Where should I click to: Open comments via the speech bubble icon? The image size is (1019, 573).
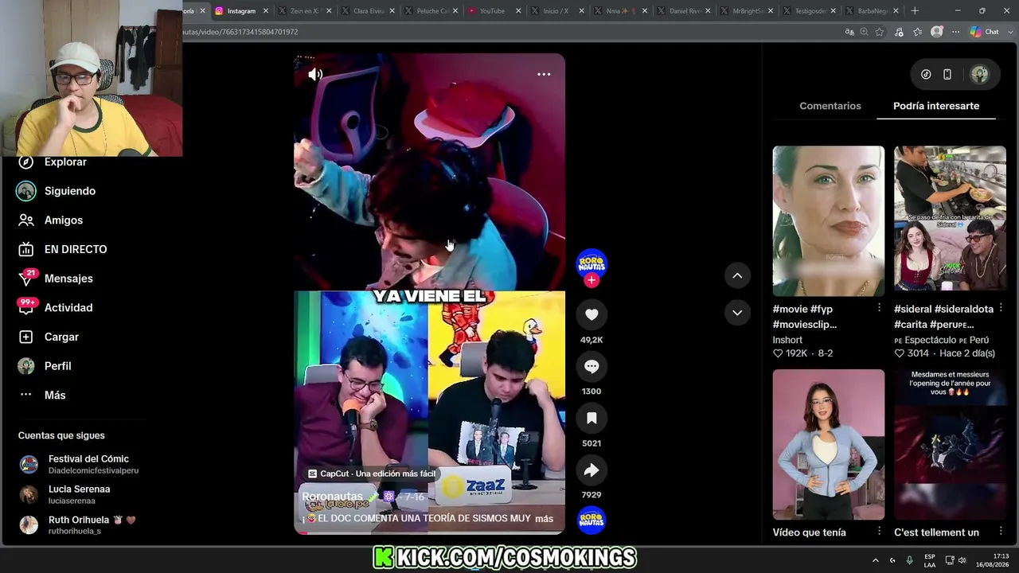[591, 366]
